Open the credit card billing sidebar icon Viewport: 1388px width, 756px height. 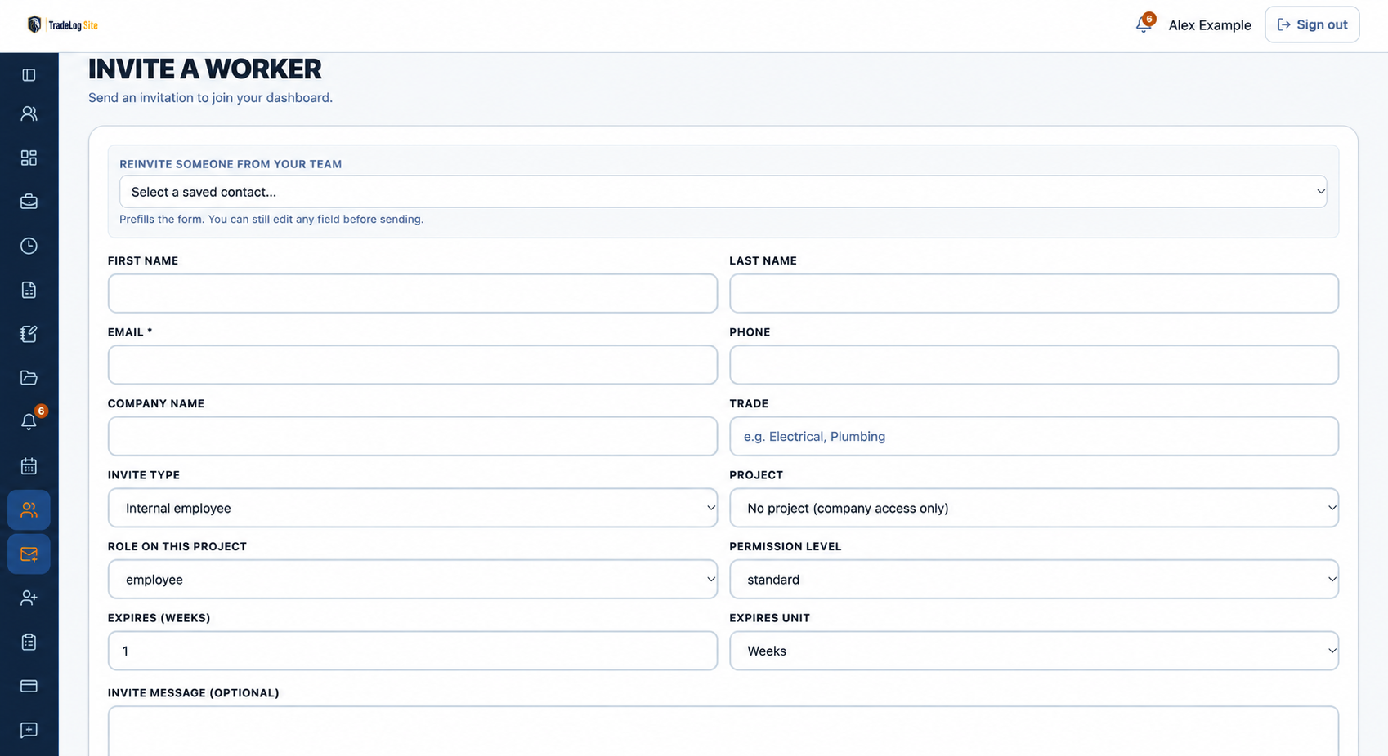tap(29, 687)
